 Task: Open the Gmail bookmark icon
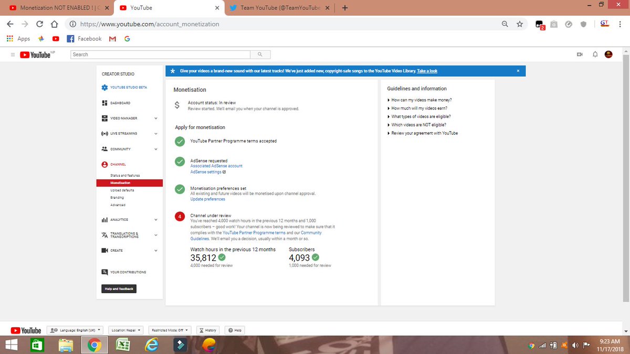[112, 39]
